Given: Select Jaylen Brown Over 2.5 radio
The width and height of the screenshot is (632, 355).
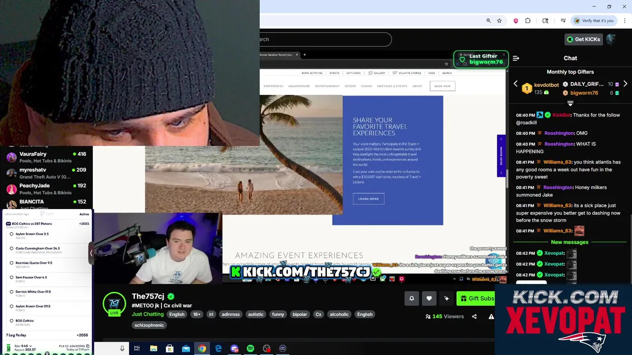Looking at the screenshot, I should 11,234.
